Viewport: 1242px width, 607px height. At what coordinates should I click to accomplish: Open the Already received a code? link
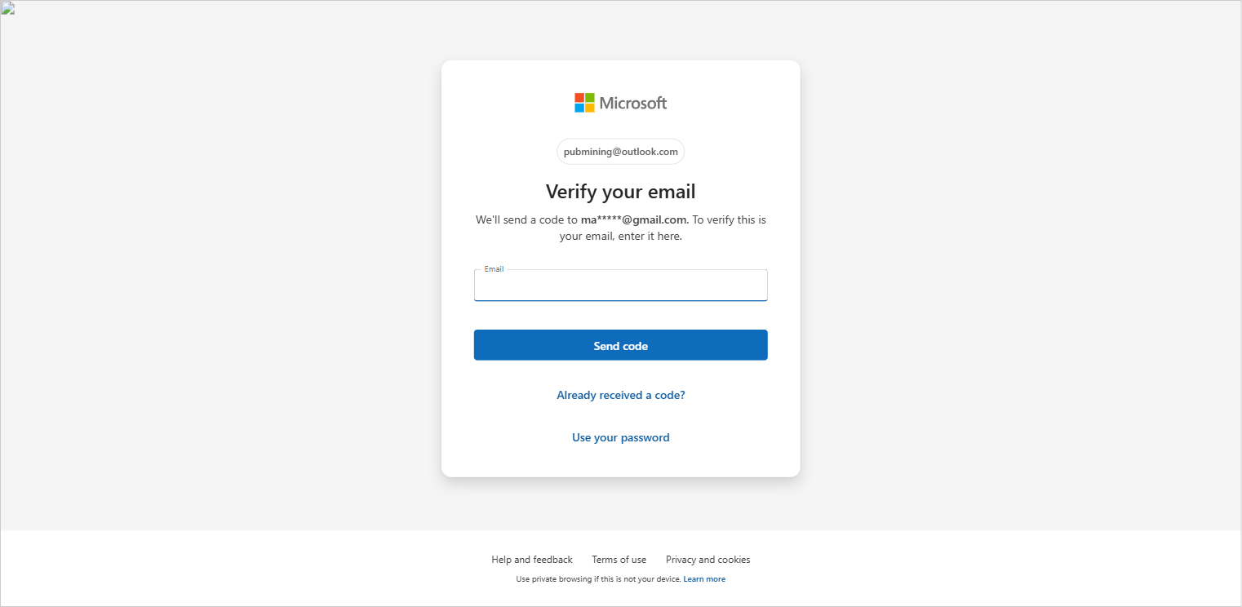[x=621, y=395]
